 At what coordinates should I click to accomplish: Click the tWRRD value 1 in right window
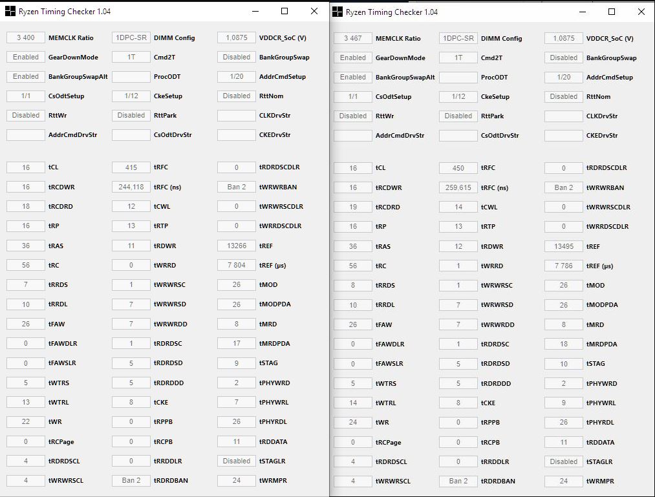458,266
